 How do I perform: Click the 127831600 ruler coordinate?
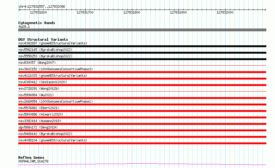coord(38,12)
